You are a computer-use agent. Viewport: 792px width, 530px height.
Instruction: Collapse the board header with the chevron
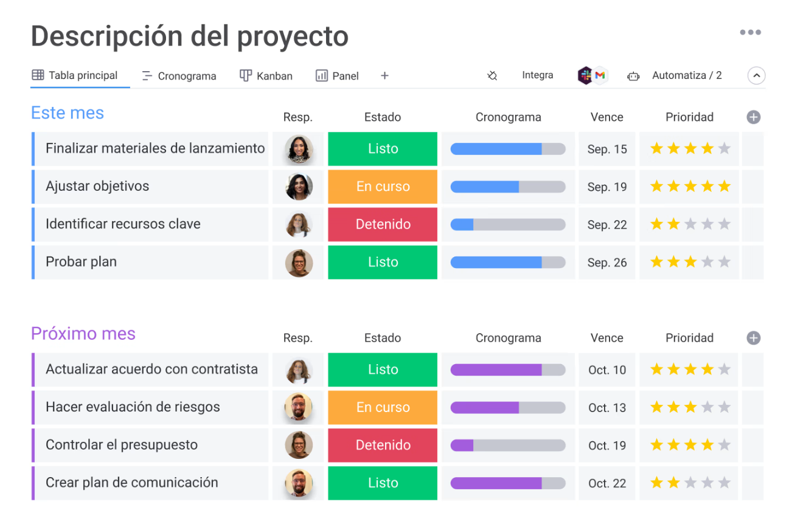click(x=756, y=75)
